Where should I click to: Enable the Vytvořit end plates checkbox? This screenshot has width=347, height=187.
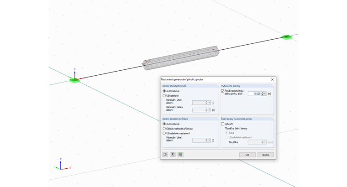(223, 124)
